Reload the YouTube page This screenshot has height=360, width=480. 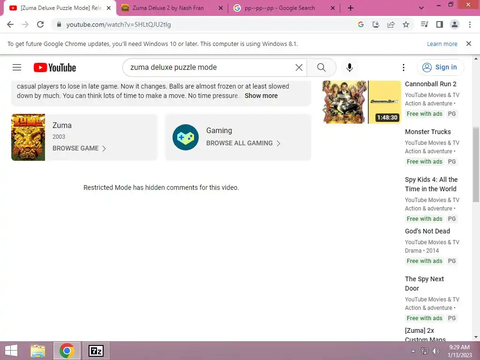(40, 24)
